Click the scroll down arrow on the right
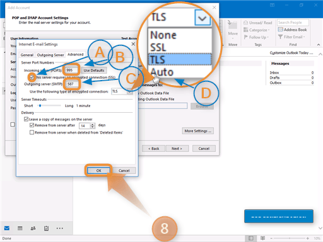 (x=320, y=228)
